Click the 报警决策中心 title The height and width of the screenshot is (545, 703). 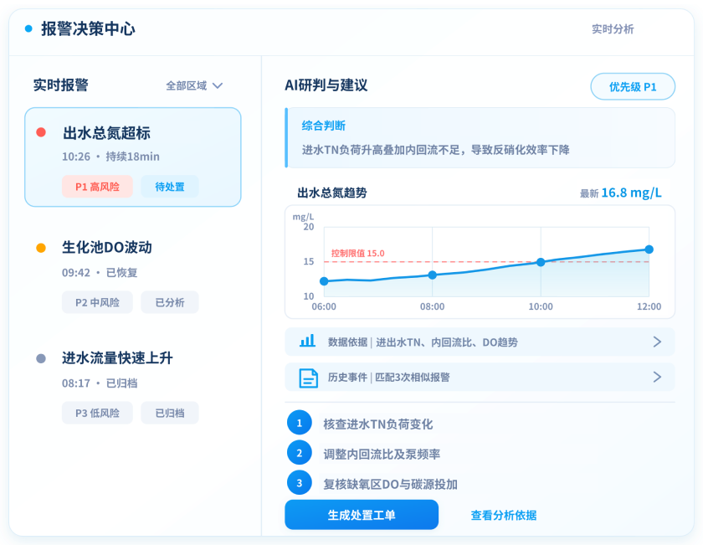pos(88,28)
